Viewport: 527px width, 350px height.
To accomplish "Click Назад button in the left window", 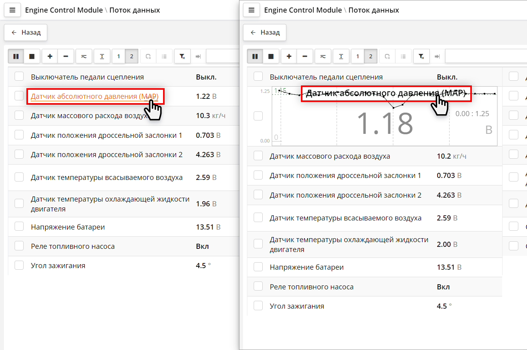I will [26, 33].
